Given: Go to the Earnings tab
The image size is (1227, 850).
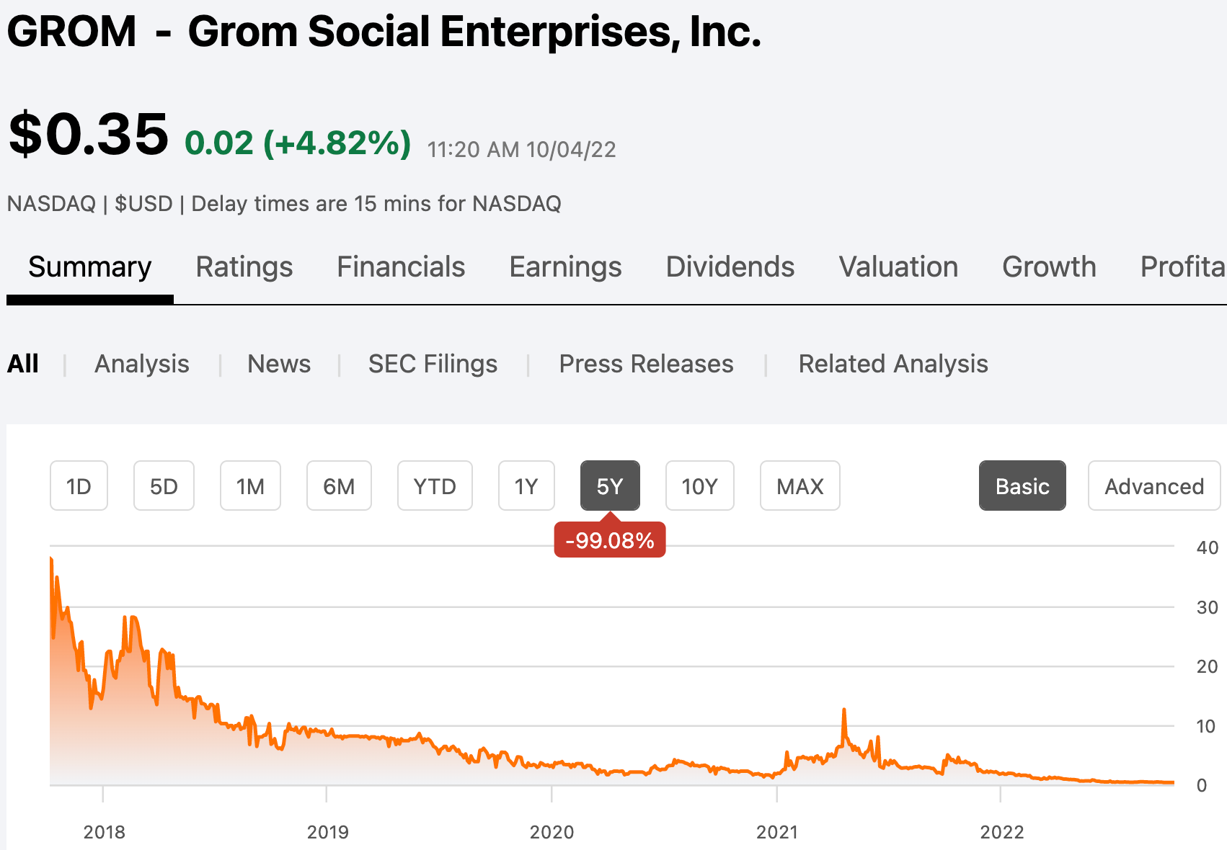Looking at the screenshot, I should pyautogui.click(x=565, y=267).
